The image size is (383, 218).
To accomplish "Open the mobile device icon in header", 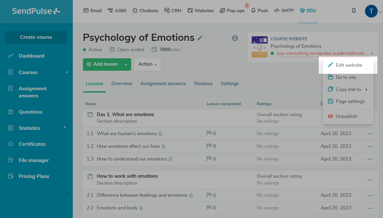I will [x=354, y=10].
